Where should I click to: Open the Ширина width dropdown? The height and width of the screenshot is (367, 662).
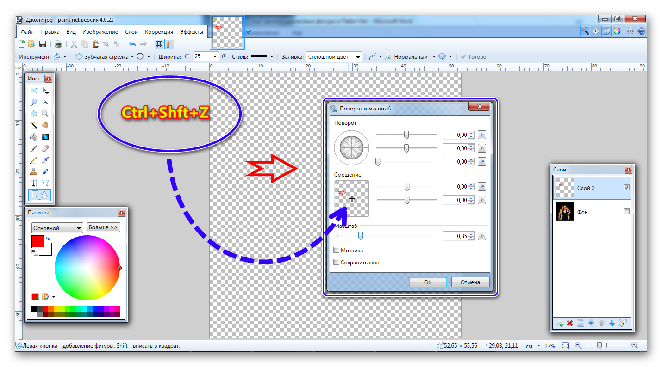[214, 57]
